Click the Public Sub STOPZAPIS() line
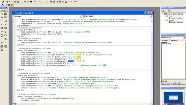 28,76
